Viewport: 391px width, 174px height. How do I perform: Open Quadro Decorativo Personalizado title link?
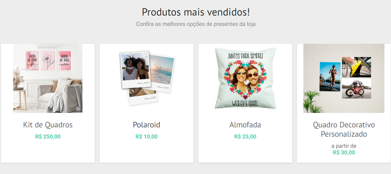pos(344,129)
